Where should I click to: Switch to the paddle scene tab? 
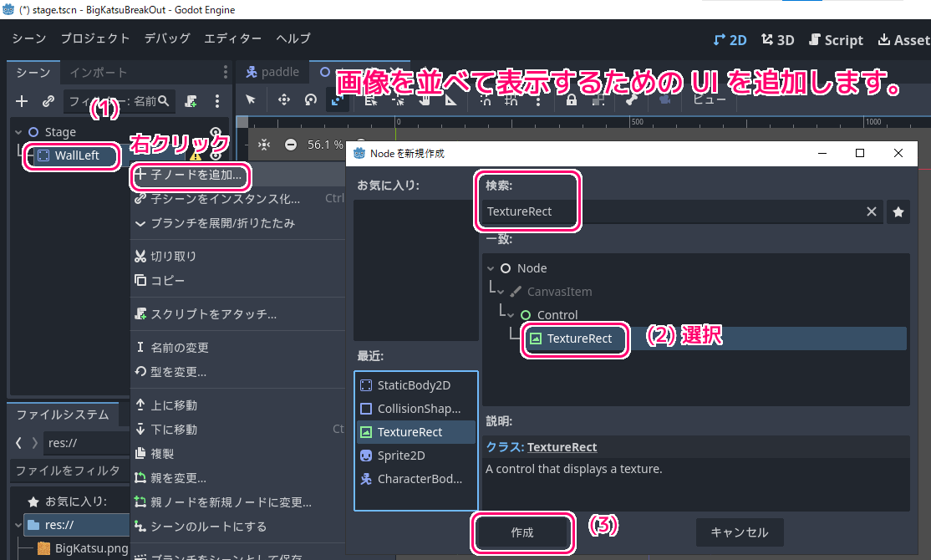(x=273, y=72)
